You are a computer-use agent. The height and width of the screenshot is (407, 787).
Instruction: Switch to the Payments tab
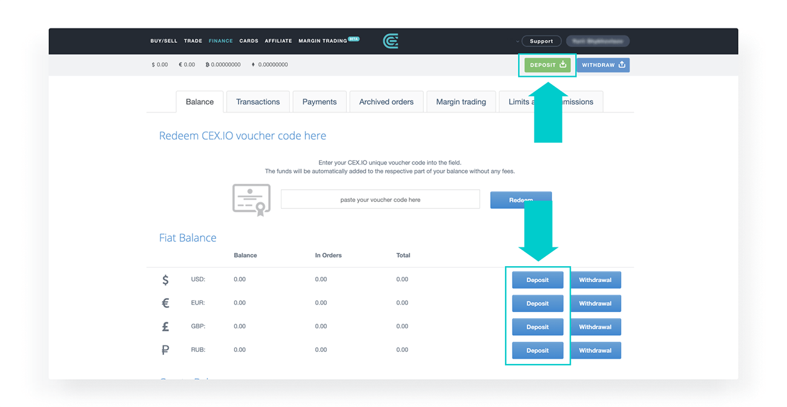[x=320, y=102]
